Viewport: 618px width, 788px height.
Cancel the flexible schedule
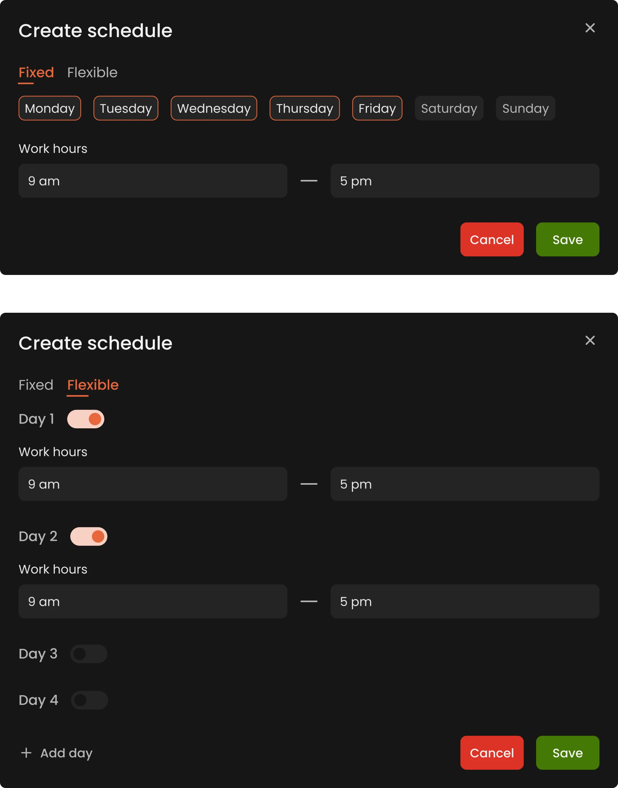(x=492, y=753)
